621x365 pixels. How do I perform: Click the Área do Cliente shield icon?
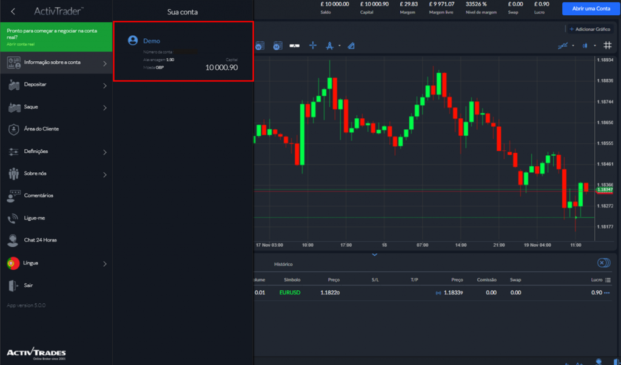[x=13, y=129]
